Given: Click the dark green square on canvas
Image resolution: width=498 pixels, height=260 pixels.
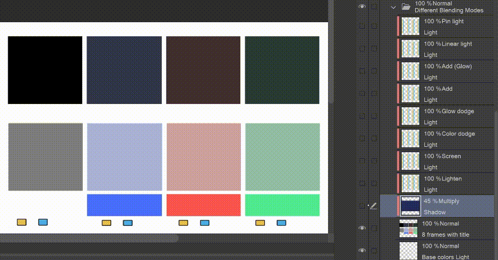Looking at the screenshot, I should (282, 70).
